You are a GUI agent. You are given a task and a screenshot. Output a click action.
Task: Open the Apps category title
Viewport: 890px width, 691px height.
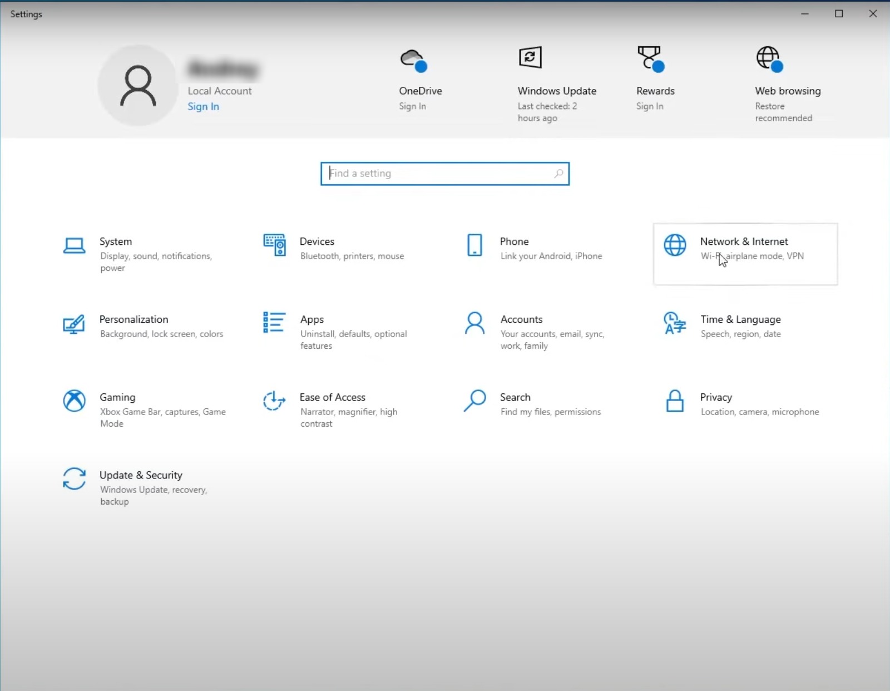click(x=312, y=319)
